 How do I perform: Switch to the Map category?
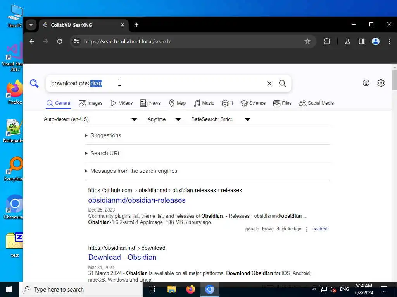point(177,103)
